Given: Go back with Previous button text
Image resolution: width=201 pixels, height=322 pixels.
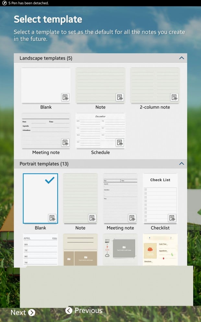Looking at the screenshot, I should click(89, 311).
